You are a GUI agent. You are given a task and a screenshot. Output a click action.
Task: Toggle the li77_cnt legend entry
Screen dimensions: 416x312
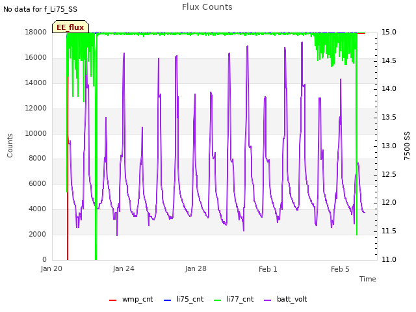pyautogui.click(x=234, y=299)
